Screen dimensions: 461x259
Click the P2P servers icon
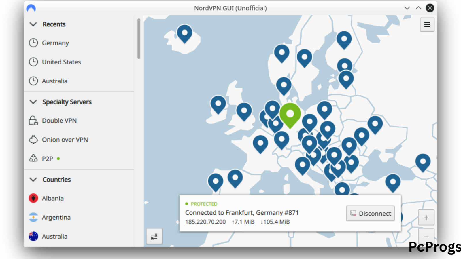(x=33, y=159)
